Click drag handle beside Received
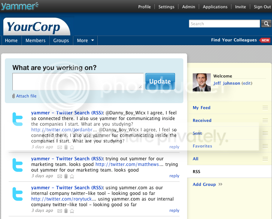 (x=265, y=120)
